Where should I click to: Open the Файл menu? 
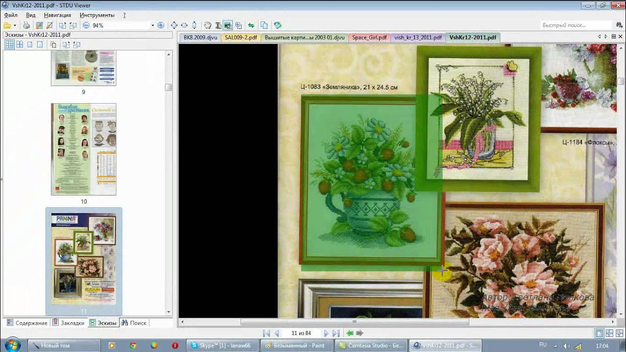[11, 15]
